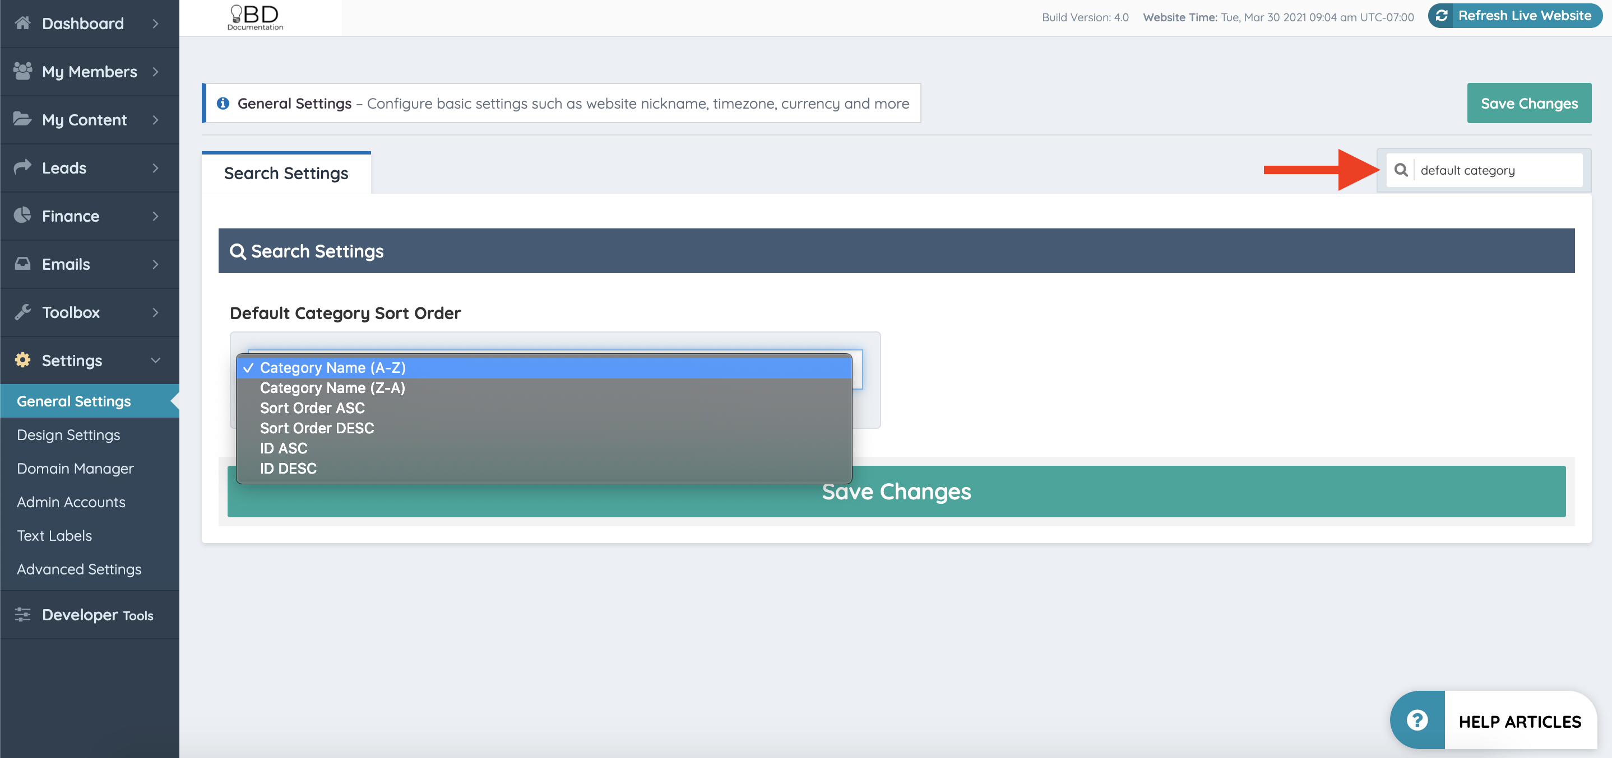Collapse the Settings menu chevron

tap(155, 360)
